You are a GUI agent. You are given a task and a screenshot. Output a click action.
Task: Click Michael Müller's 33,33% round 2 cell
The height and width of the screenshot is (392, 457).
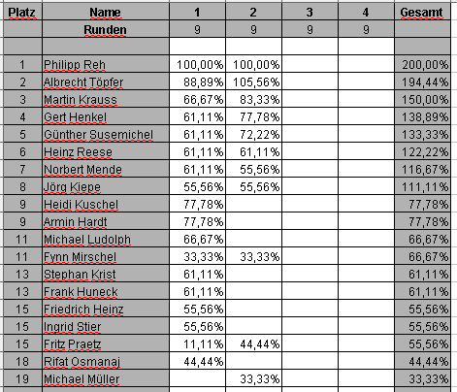coord(254,378)
